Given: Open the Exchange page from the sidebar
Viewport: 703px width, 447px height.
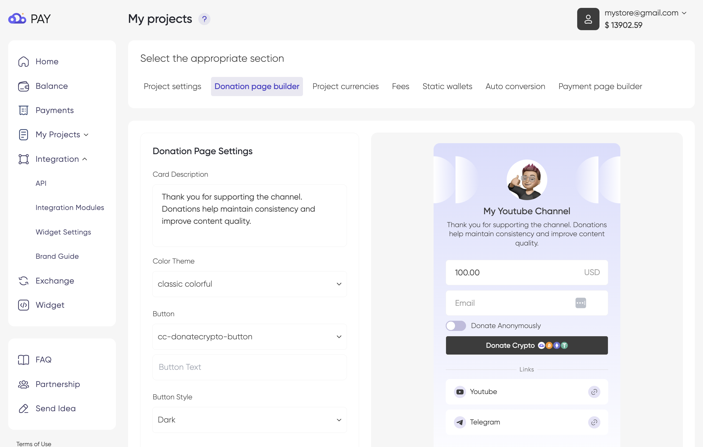Looking at the screenshot, I should (x=55, y=280).
